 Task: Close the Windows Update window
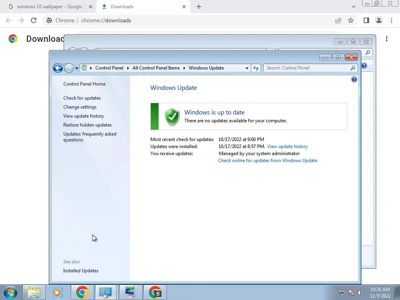[x=351, y=57]
